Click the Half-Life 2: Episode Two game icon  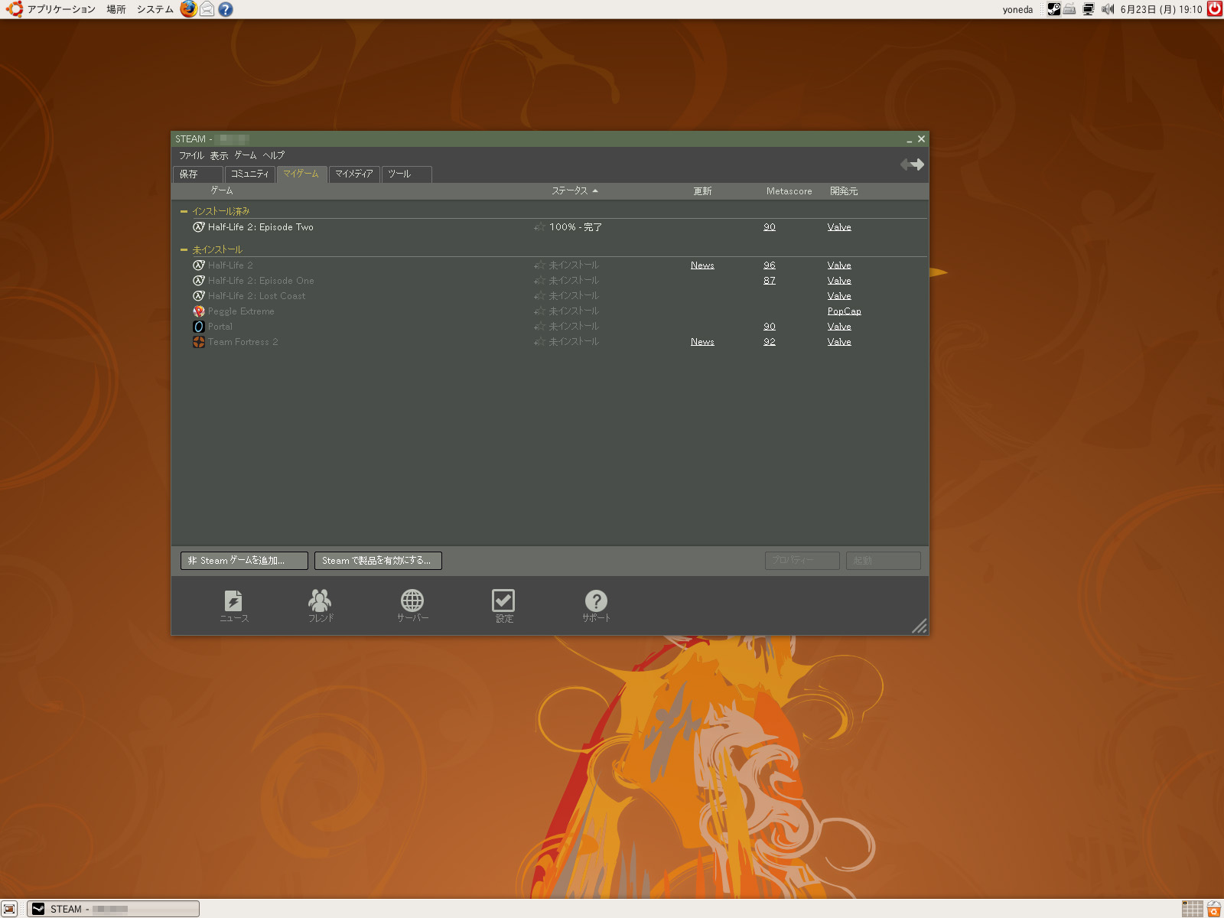(199, 227)
